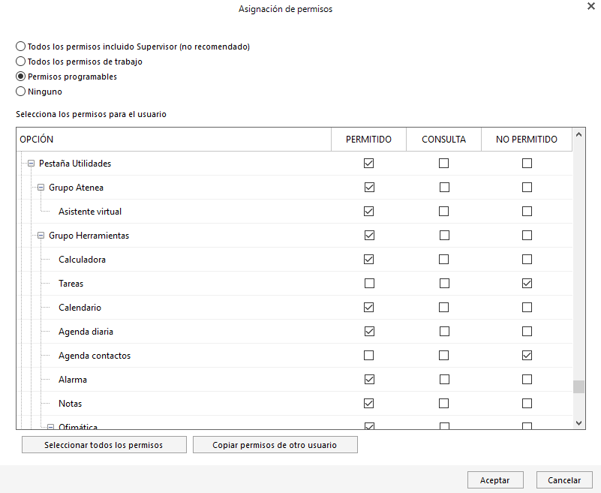Screen dimensions: 601x493
Task: Check CONSULTA for Calendario
Action: [x=444, y=308]
